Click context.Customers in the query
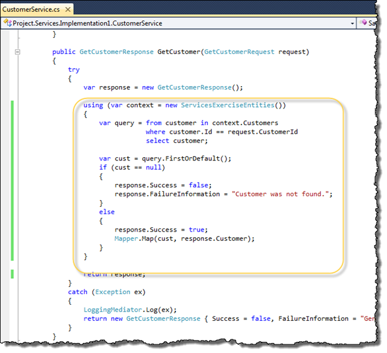The height and width of the screenshot is (353, 387). tap(245, 123)
